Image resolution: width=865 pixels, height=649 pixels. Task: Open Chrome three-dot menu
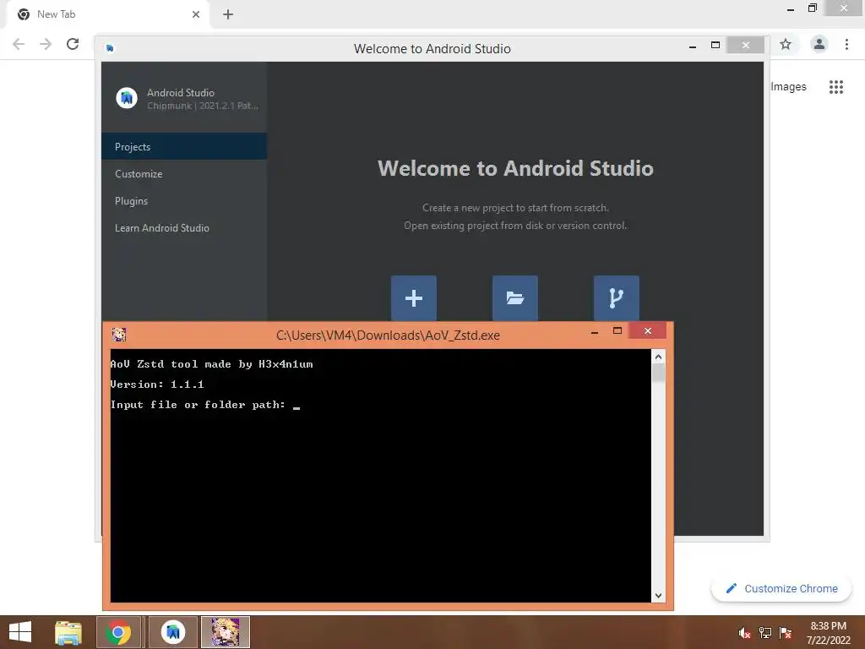[846, 44]
